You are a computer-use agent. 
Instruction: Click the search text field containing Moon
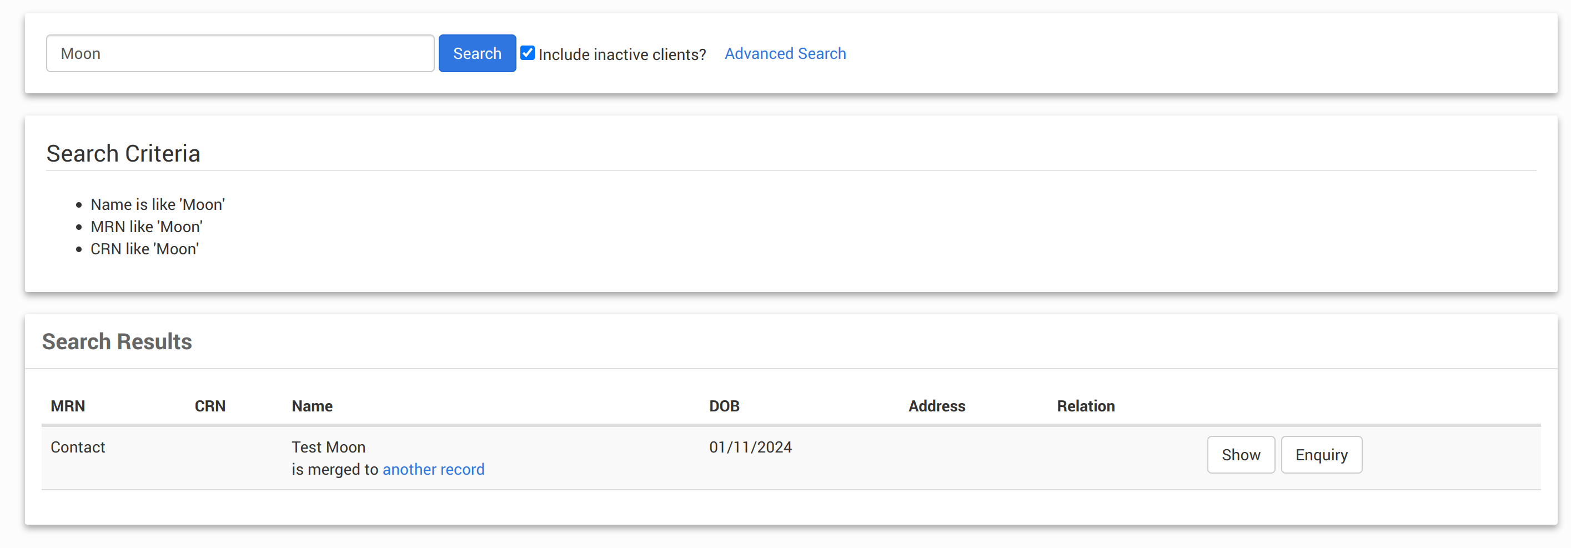[240, 54]
